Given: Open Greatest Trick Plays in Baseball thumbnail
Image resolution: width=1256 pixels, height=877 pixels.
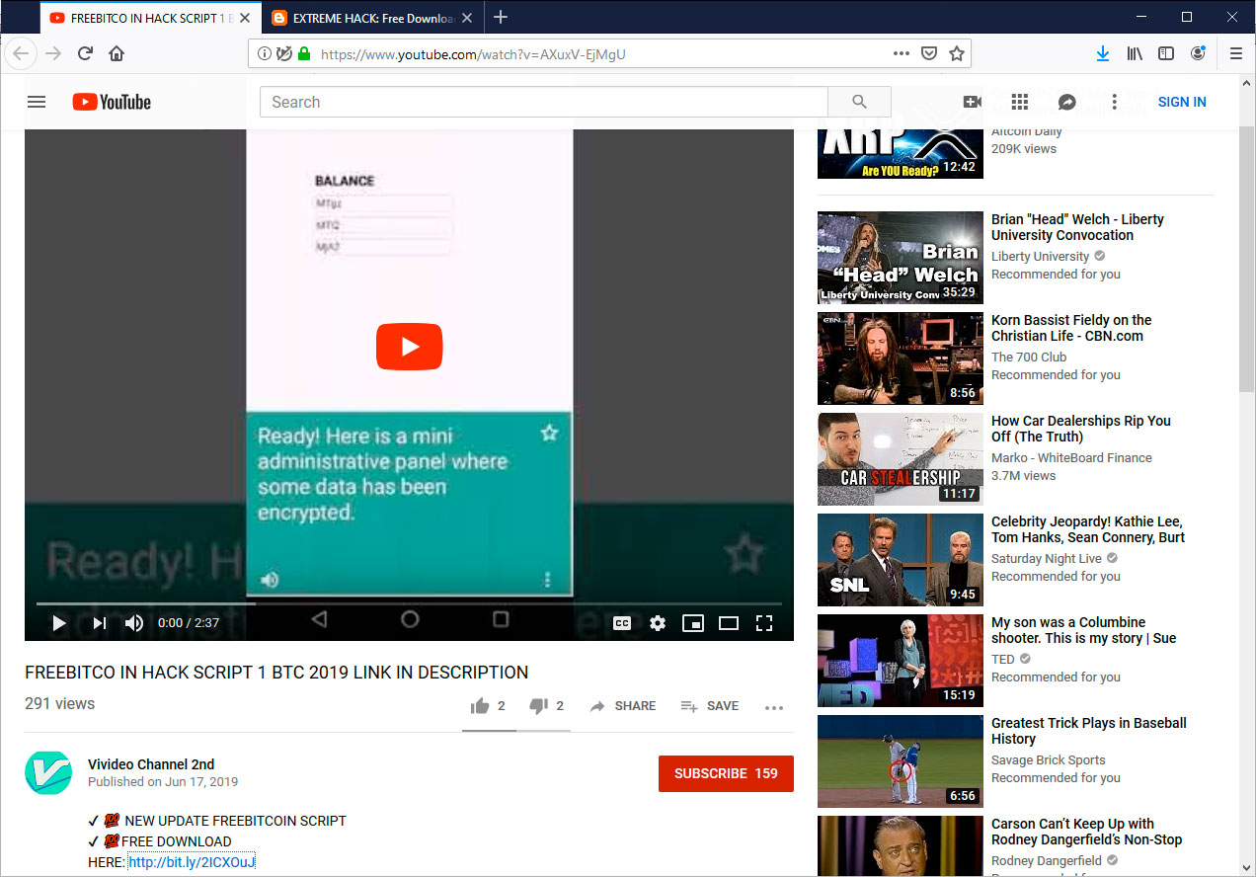Looking at the screenshot, I should coord(901,761).
